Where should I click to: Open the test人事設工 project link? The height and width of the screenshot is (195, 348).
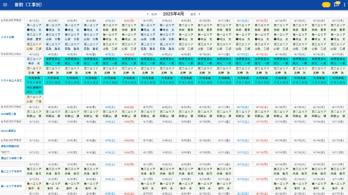[9, 131]
